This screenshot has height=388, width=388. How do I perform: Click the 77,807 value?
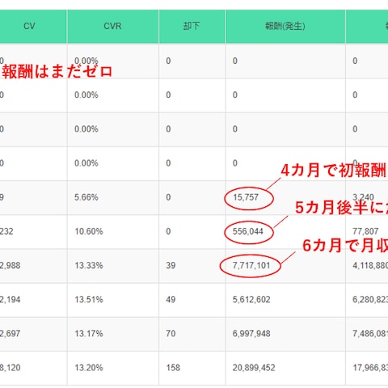click(365, 231)
